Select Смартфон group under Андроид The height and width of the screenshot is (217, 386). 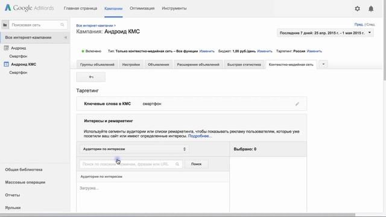pos(18,56)
